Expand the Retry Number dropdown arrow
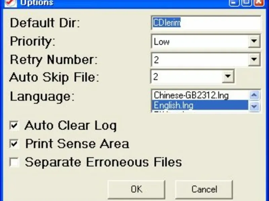The image size is (269, 201). point(254,59)
